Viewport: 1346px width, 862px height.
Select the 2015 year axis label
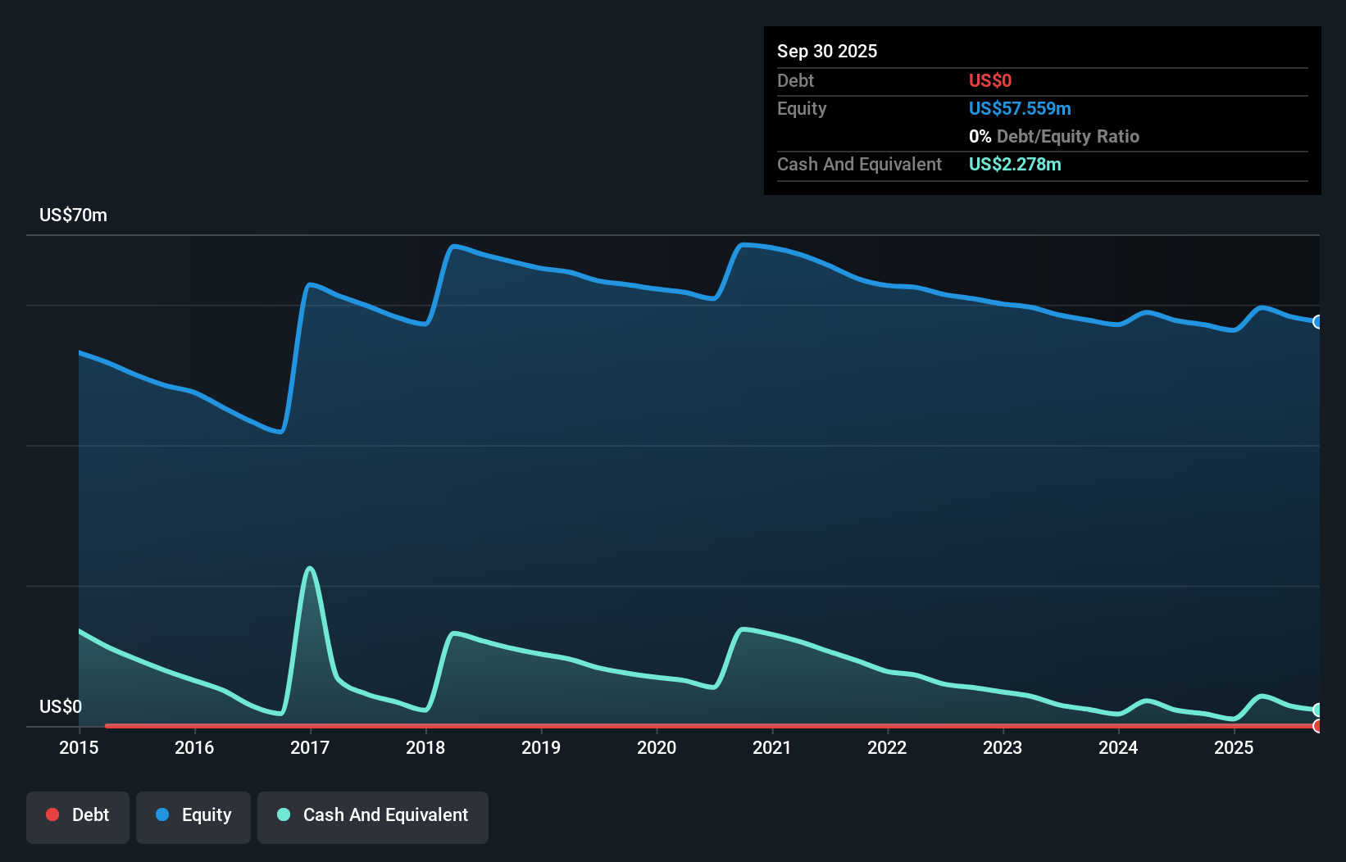(x=78, y=747)
